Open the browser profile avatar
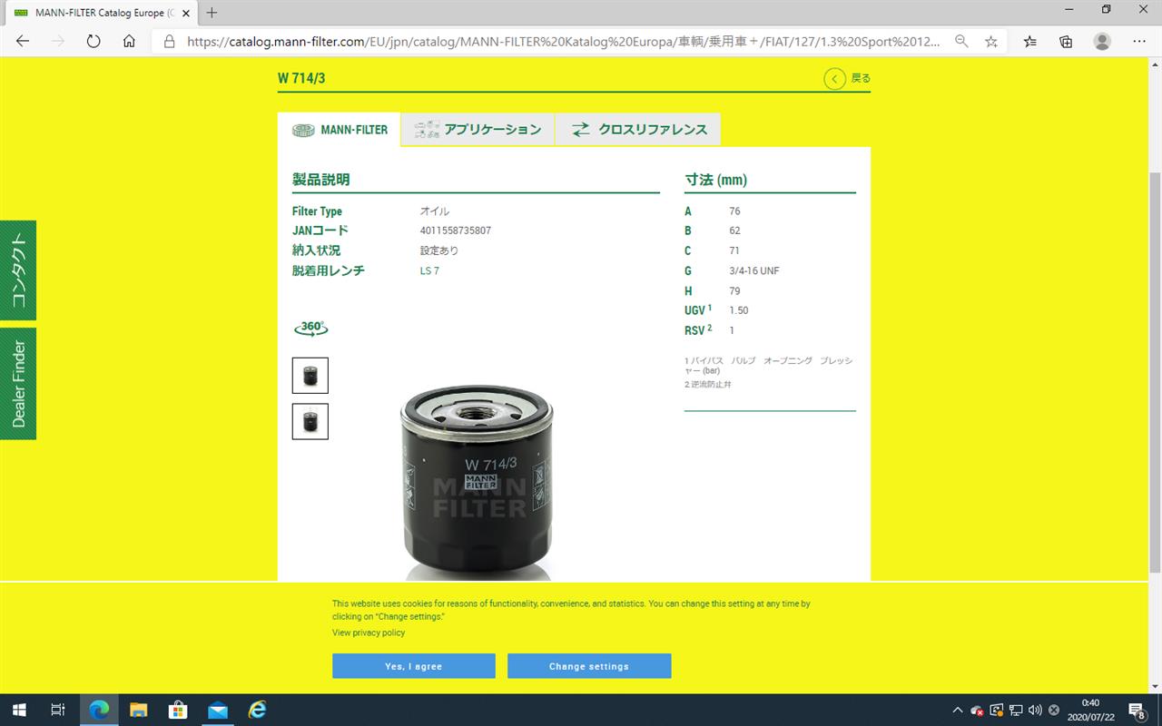 (1102, 41)
